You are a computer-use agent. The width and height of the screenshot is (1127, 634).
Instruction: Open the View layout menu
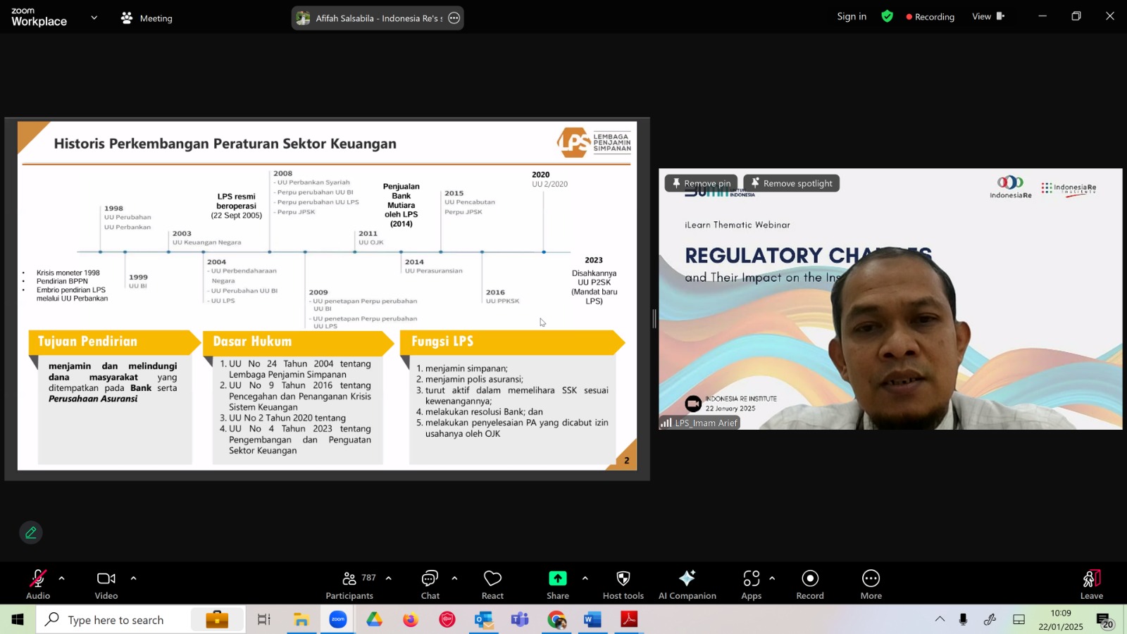tap(988, 16)
